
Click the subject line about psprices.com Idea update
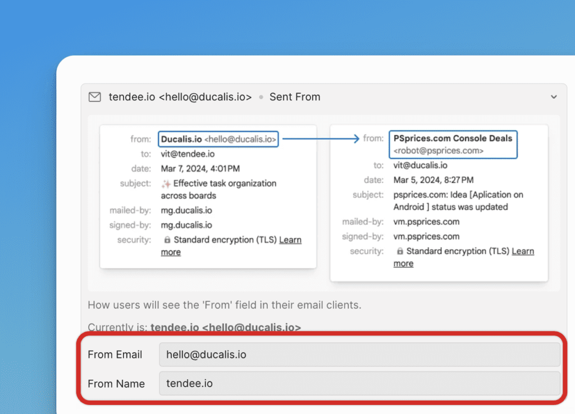(458, 201)
